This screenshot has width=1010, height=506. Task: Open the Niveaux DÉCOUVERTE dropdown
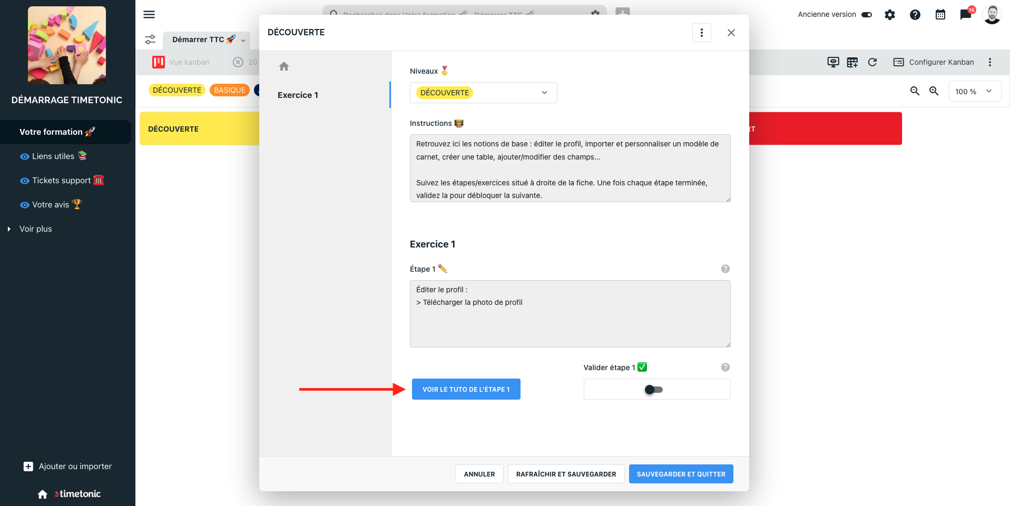[x=483, y=93]
